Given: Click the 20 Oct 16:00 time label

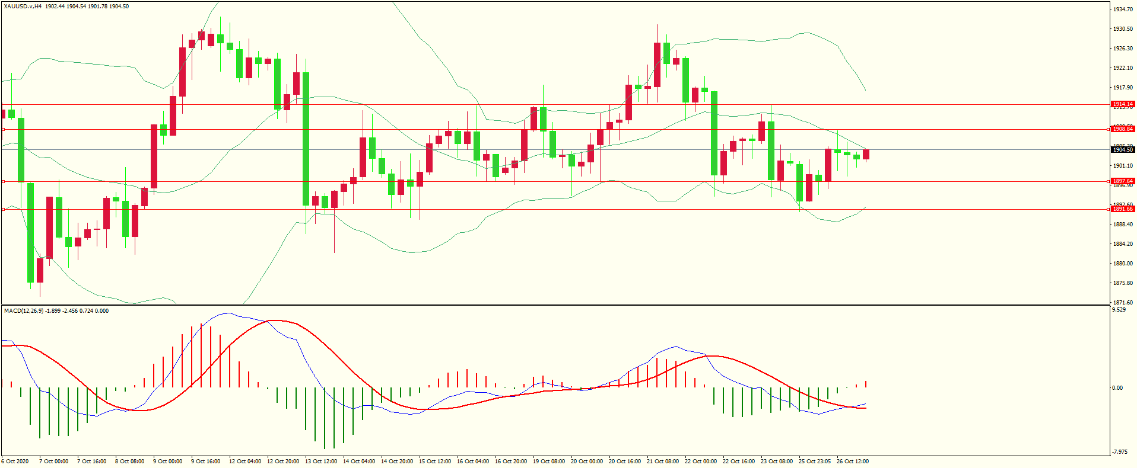Looking at the screenshot, I should click(x=625, y=461).
